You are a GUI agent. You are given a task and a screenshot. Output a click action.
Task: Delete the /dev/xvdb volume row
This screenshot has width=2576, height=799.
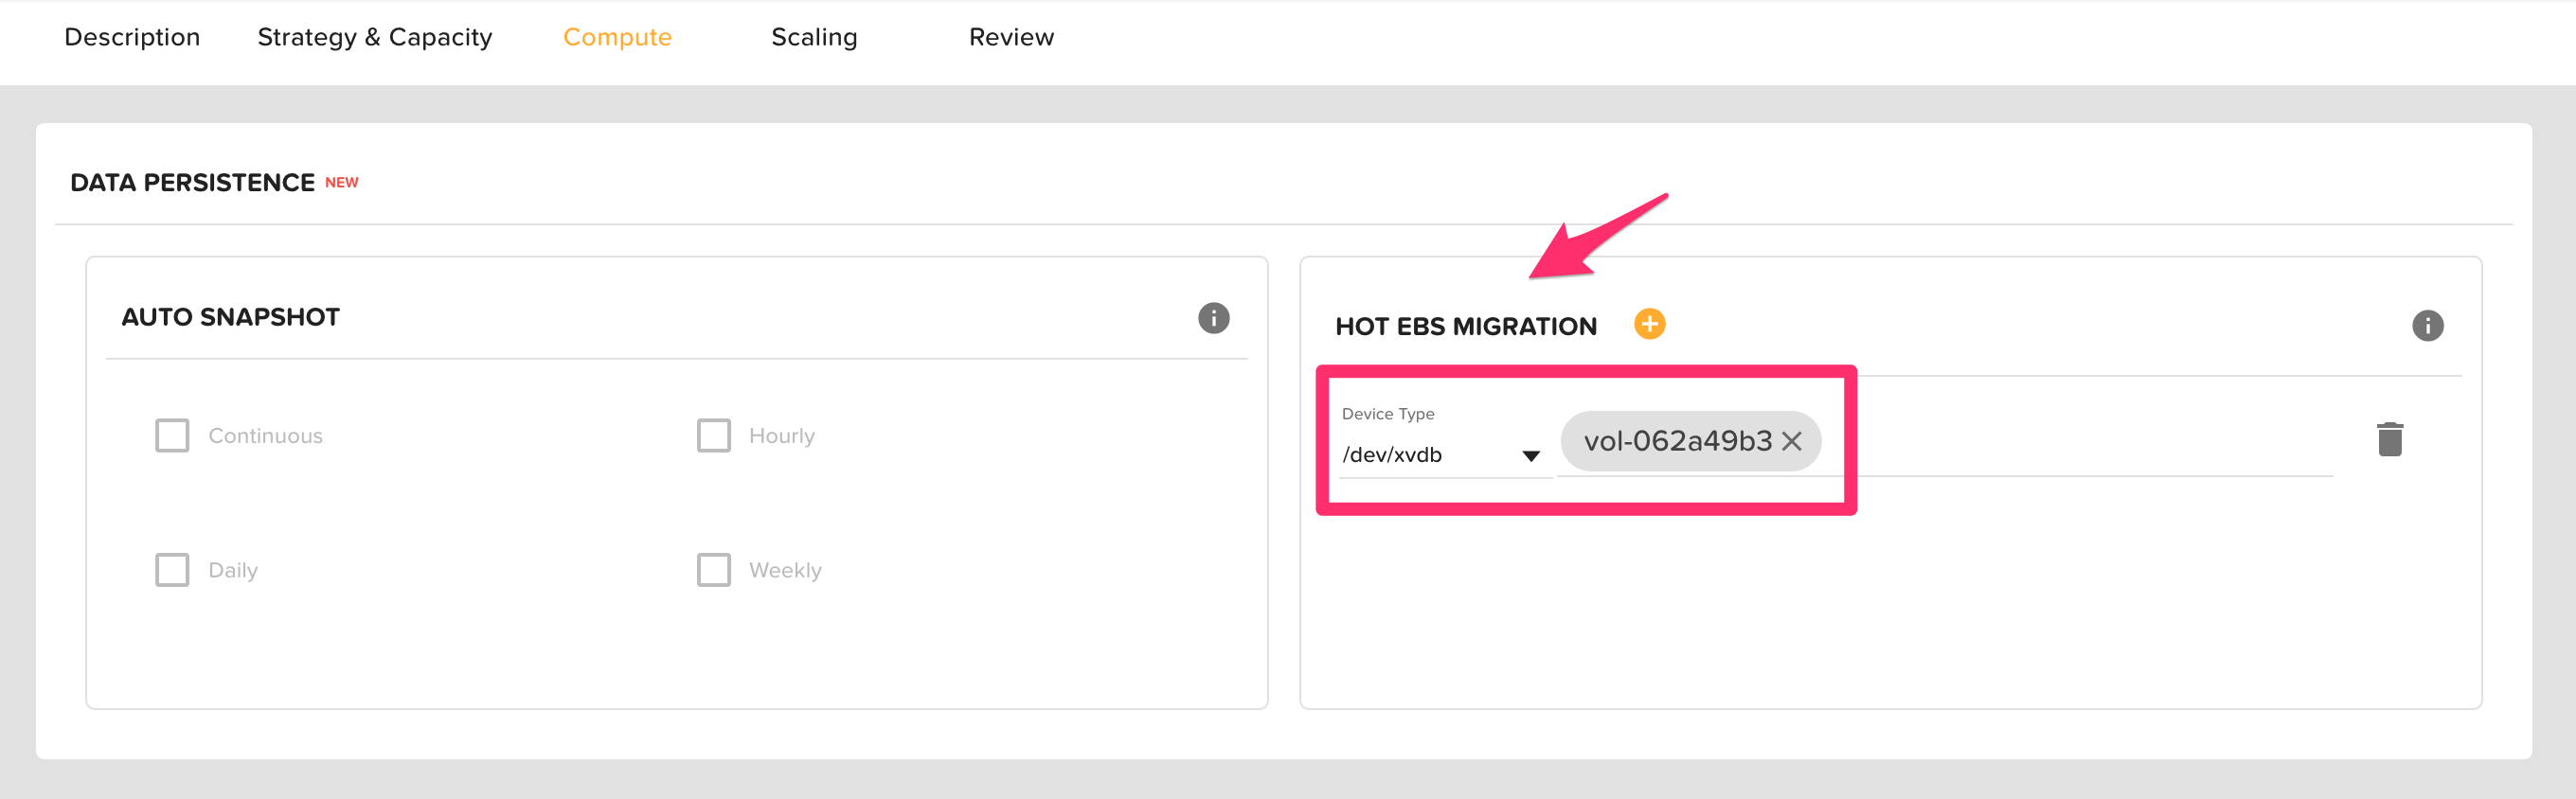(2389, 439)
